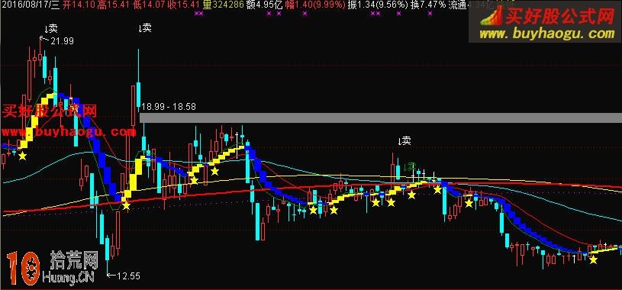Click the turnover amount 额4.95亿
Image resolution: width=622 pixels, height=290 pixels.
pos(264,5)
